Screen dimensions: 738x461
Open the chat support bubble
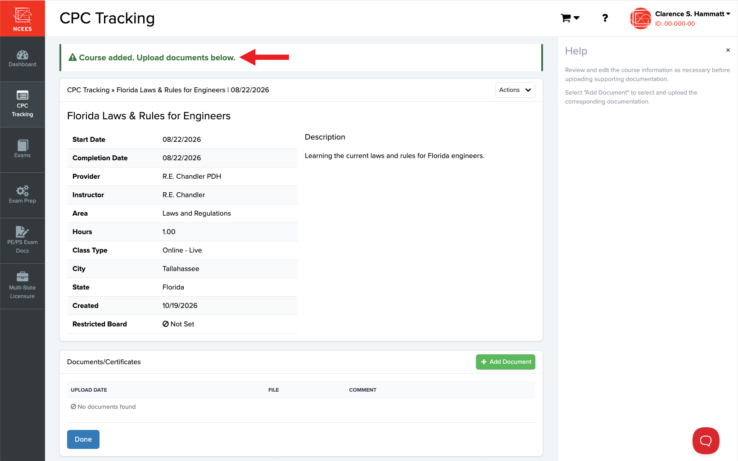(706, 441)
